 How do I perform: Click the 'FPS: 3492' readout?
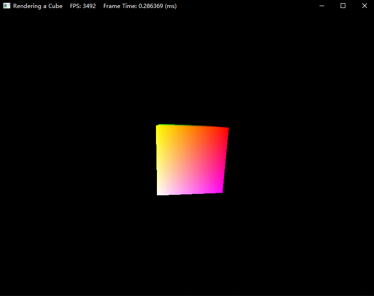pyautogui.click(x=83, y=6)
